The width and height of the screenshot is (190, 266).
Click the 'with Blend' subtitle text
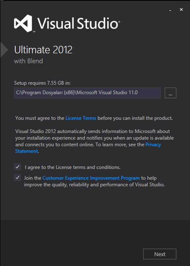point(28,61)
